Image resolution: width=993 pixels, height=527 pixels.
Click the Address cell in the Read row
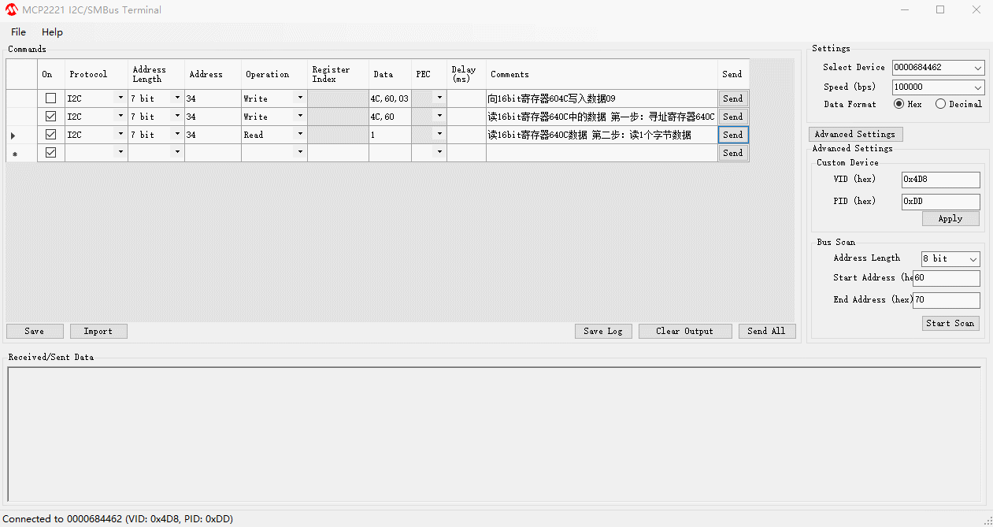213,135
